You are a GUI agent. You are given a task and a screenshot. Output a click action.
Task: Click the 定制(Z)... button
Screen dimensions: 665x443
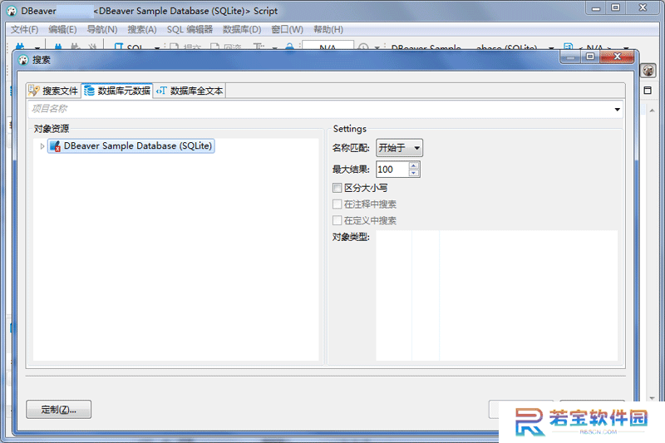[x=58, y=410]
